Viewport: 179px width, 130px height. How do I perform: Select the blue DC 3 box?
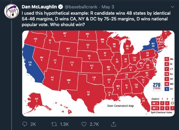pyautogui.click(x=167, y=89)
